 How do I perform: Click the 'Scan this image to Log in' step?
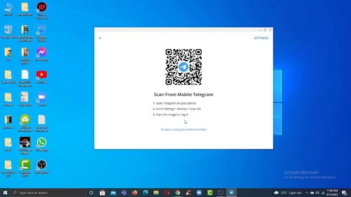tap(171, 114)
